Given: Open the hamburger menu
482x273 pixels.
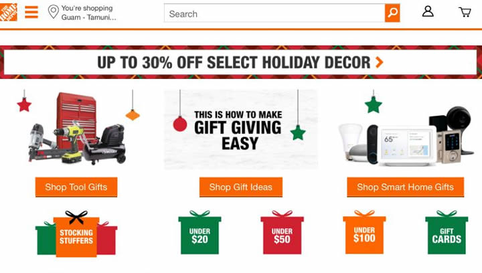Looking at the screenshot, I should coord(31,12).
